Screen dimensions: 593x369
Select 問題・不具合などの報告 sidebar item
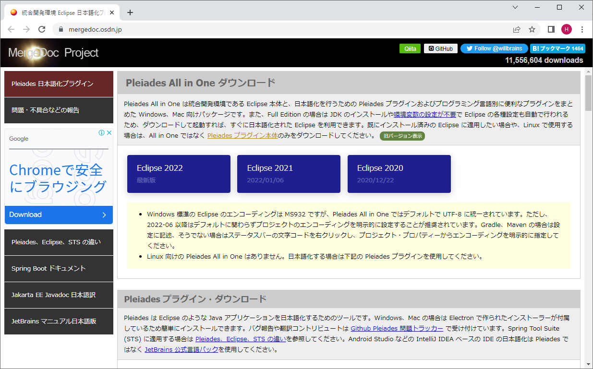(59, 110)
